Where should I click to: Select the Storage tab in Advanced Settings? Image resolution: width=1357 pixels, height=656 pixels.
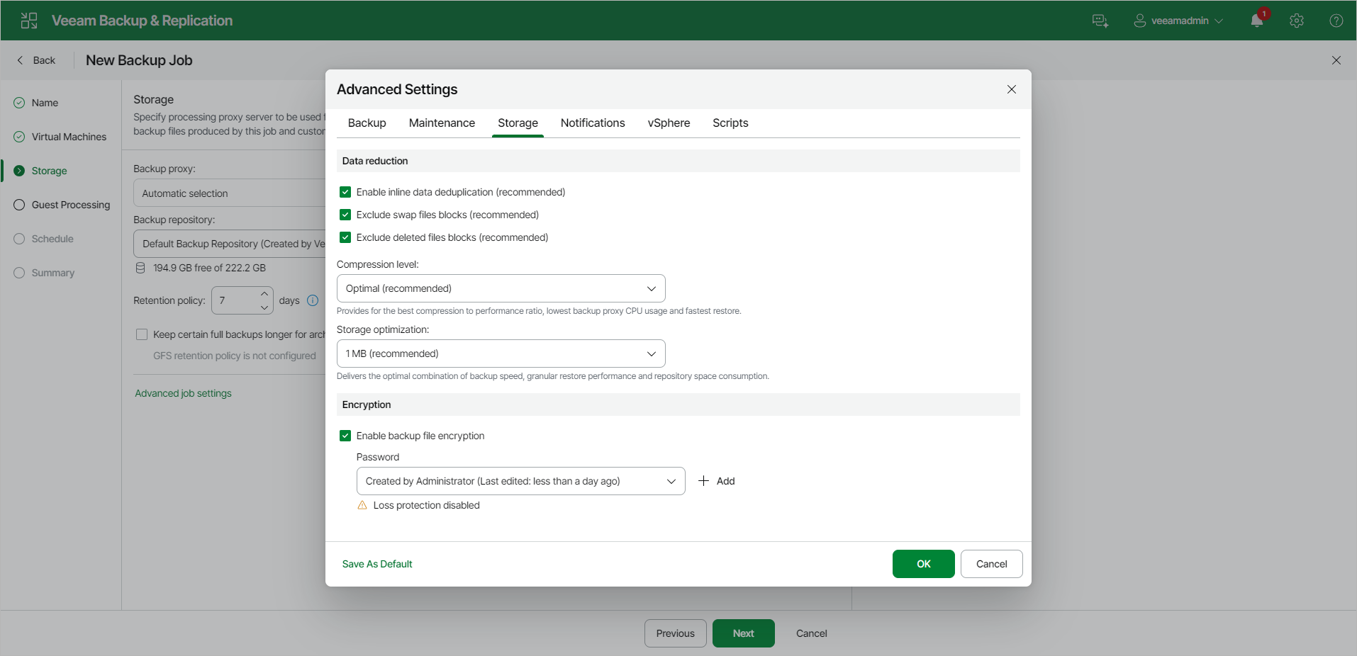tap(518, 123)
